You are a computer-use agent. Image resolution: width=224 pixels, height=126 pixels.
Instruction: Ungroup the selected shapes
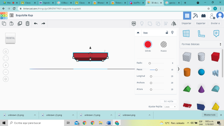(x=158, y=24)
